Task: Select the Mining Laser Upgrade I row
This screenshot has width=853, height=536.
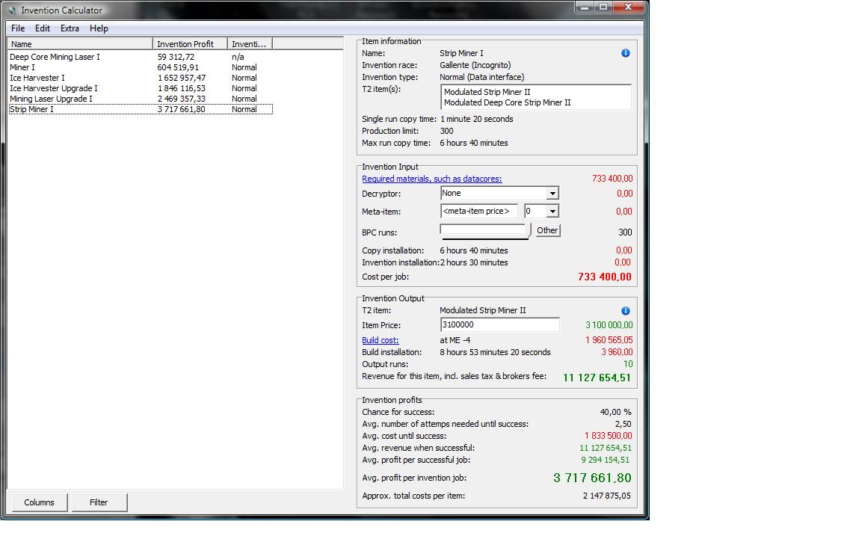Action: click(x=141, y=99)
